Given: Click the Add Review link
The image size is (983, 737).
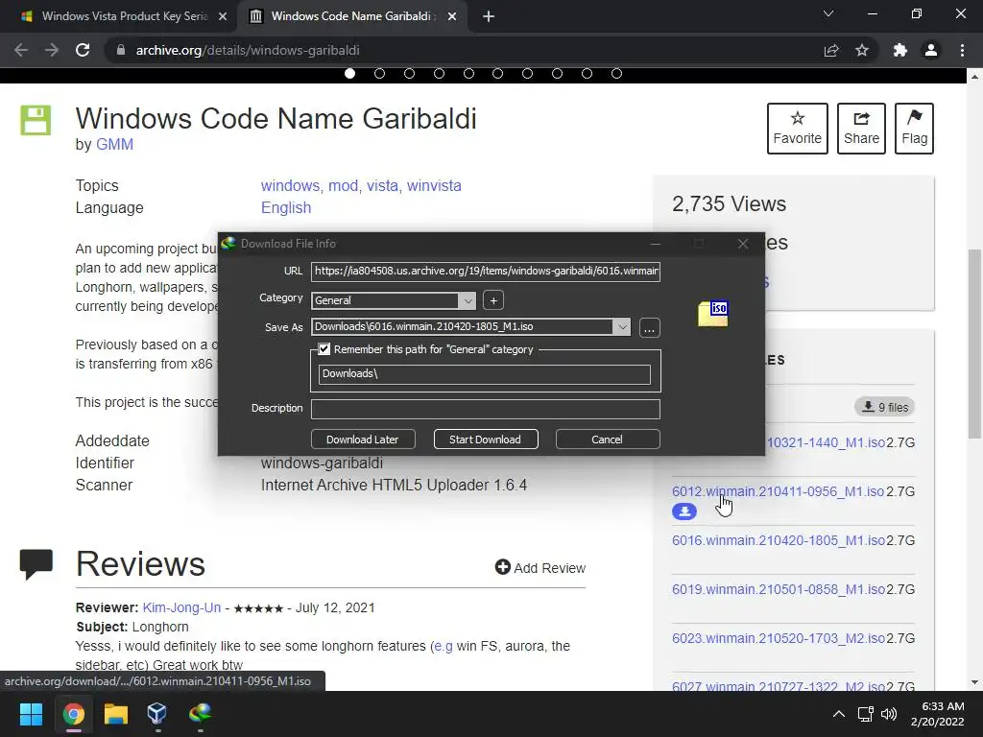Looking at the screenshot, I should [540, 568].
